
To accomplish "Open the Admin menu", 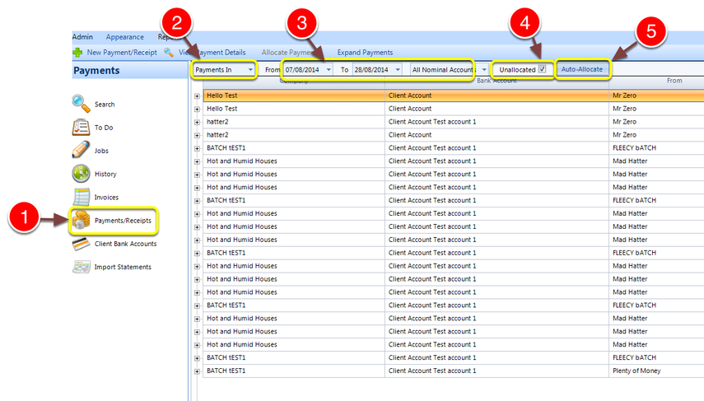I will (82, 37).
